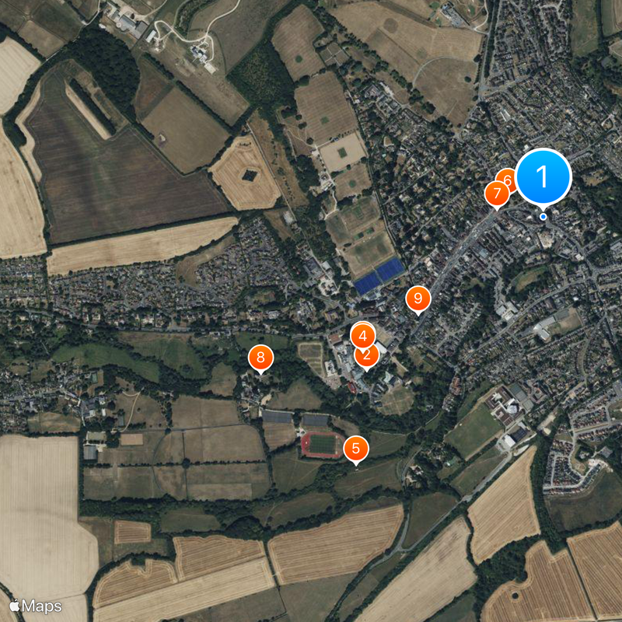622x622 pixels.
Task: Click the red running track
Action: click(322, 445)
